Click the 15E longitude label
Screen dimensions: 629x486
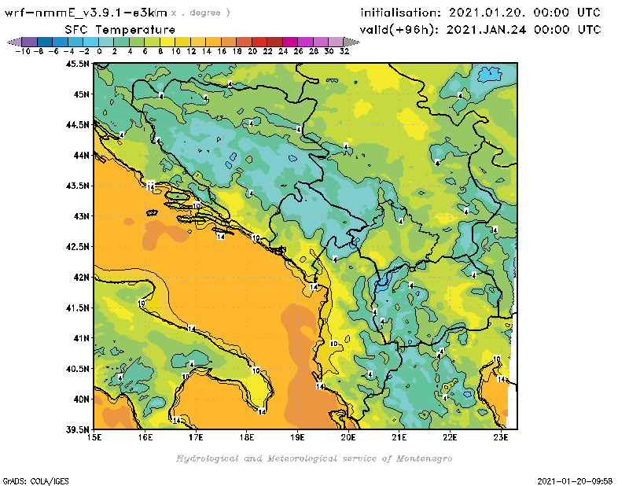94,437
